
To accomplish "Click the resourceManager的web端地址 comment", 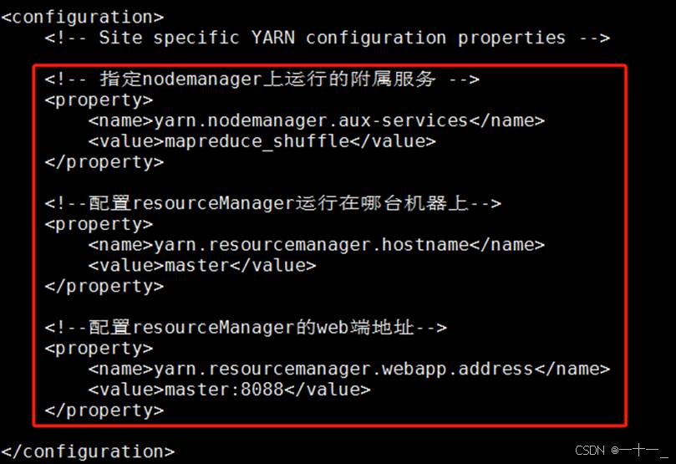I will (246, 327).
